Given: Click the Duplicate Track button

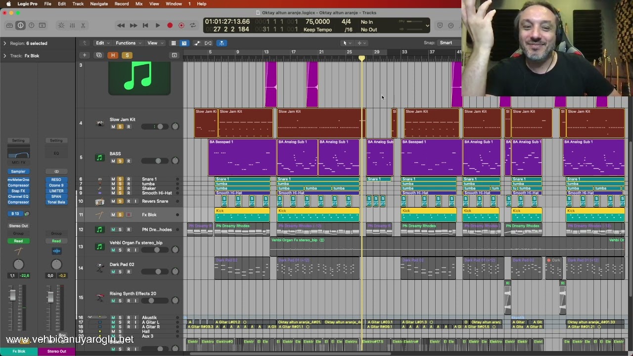Looking at the screenshot, I should tap(99, 55).
